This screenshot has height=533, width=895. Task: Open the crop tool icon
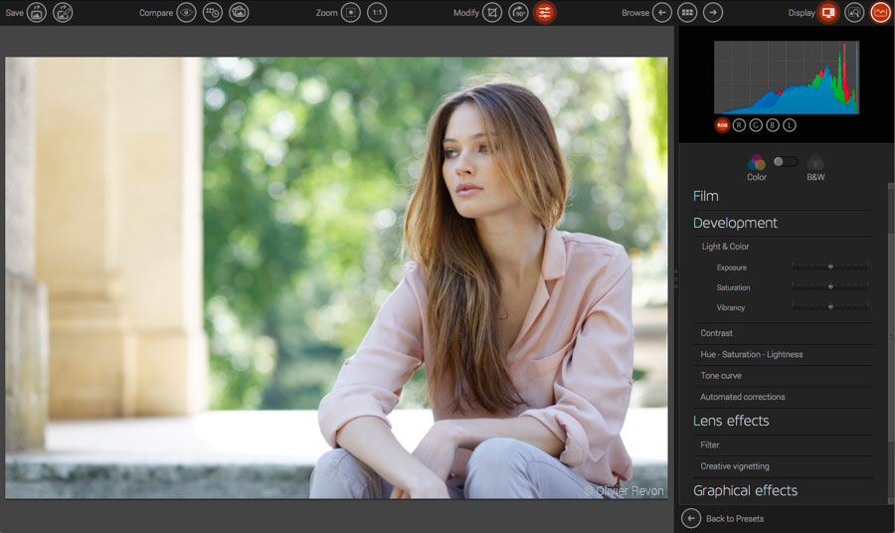coord(492,13)
